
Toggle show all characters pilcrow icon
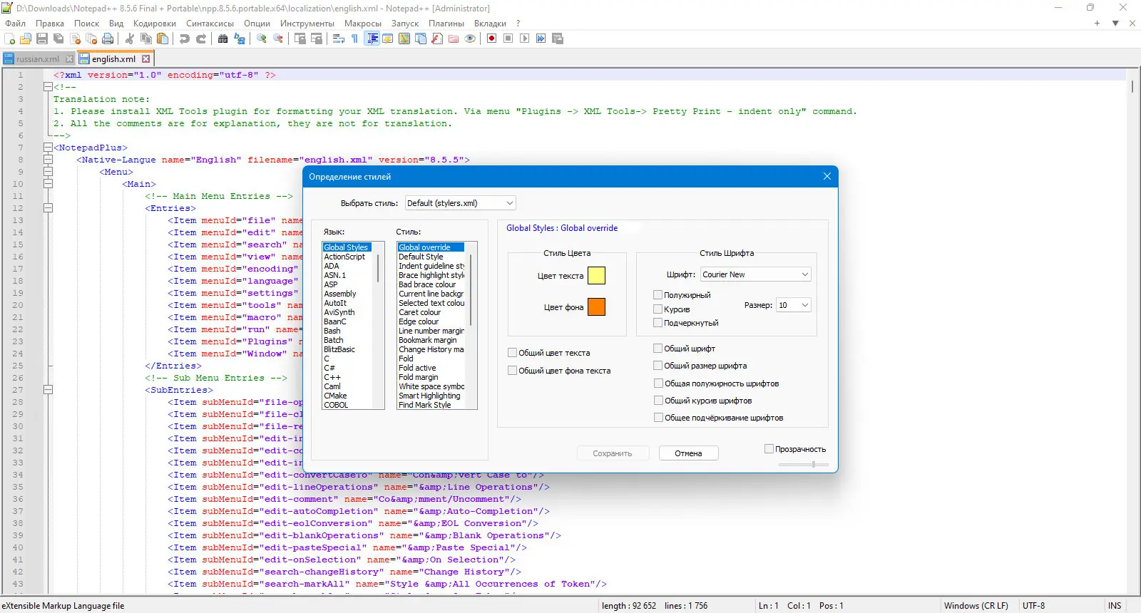click(354, 38)
